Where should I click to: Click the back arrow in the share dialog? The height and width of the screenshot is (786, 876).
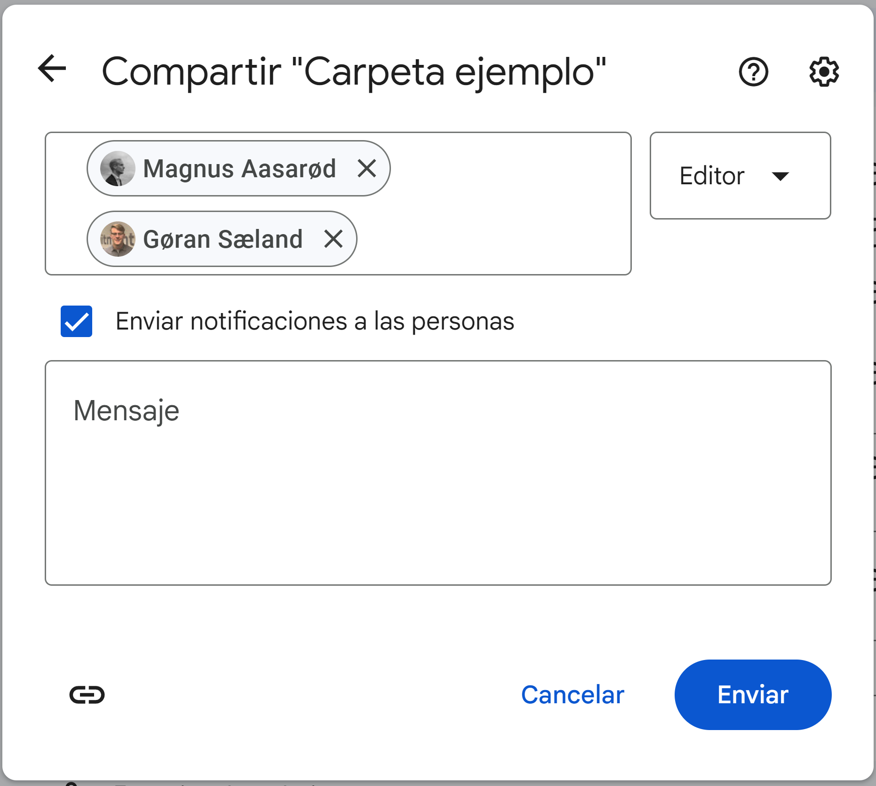pos(52,69)
